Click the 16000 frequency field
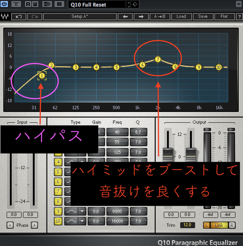243x246 pixels. coord(117,221)
